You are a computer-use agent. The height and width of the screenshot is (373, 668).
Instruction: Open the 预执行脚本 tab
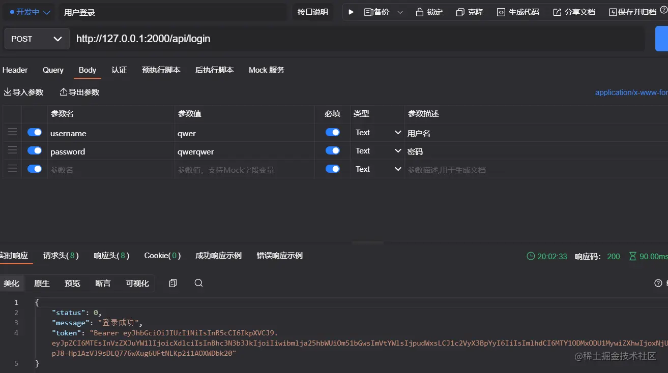tap(161, 70)
